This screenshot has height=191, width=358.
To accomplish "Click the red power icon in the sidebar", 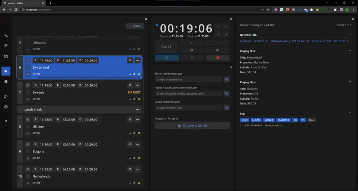I will [6, 21].
